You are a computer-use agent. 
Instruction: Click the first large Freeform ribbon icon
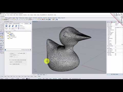[6, 26]
